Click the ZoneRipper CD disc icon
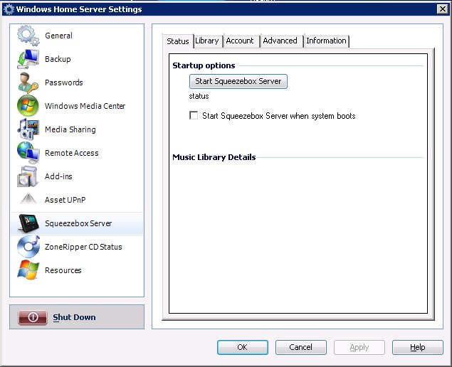 coord(28,247)
